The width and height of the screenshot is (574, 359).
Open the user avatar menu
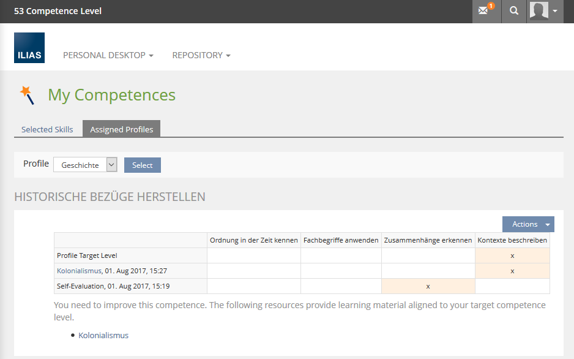[544, 11]
